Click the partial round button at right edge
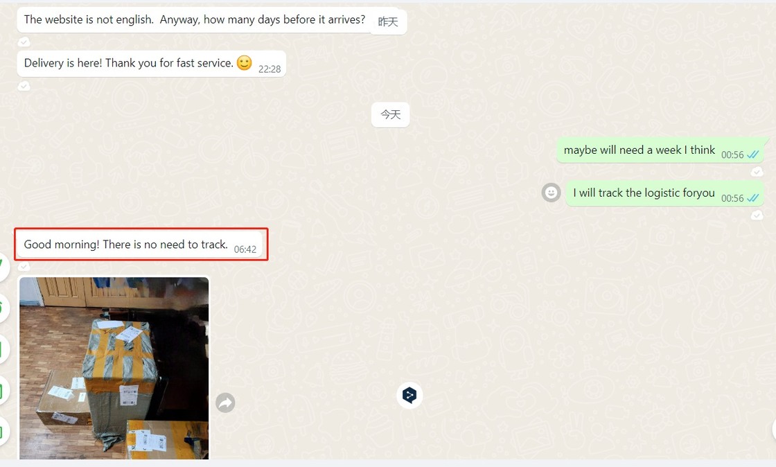 click(773, 430)
